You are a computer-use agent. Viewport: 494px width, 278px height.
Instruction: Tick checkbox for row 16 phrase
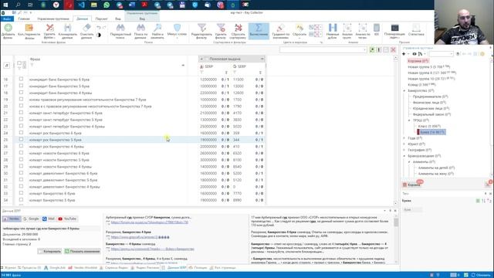(x=21, y=79)
